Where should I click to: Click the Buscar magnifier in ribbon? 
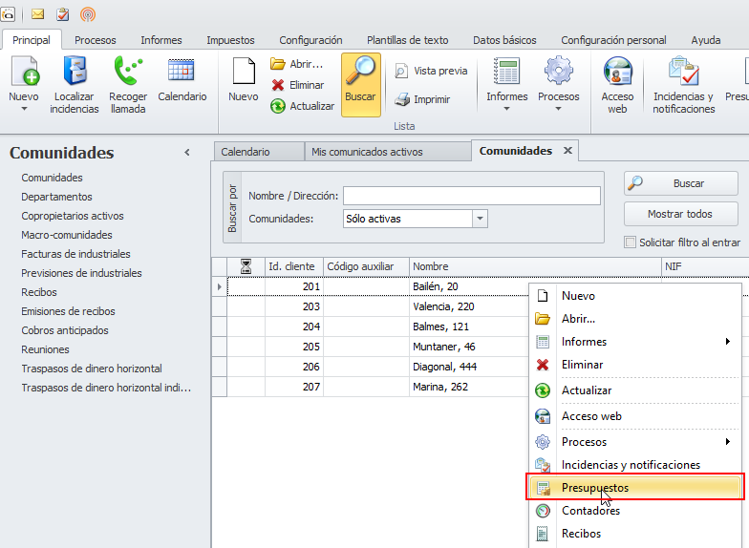(360, 73)
